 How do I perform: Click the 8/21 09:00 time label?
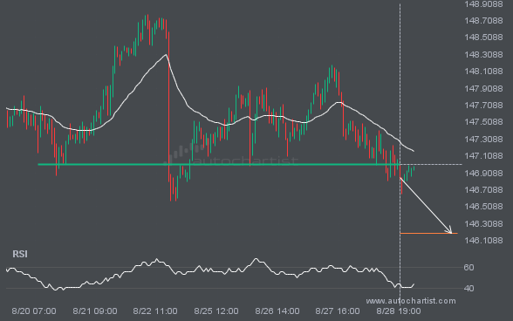pyautogui.click(x=95, y=311)
